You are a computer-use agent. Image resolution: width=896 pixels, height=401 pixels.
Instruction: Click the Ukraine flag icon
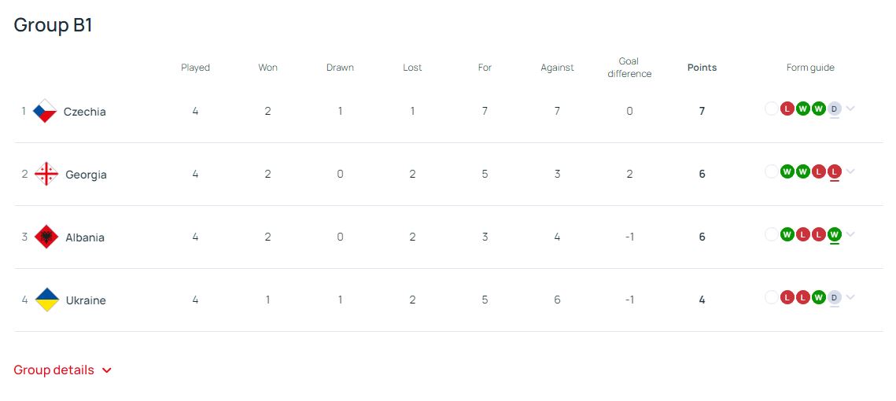46,300
